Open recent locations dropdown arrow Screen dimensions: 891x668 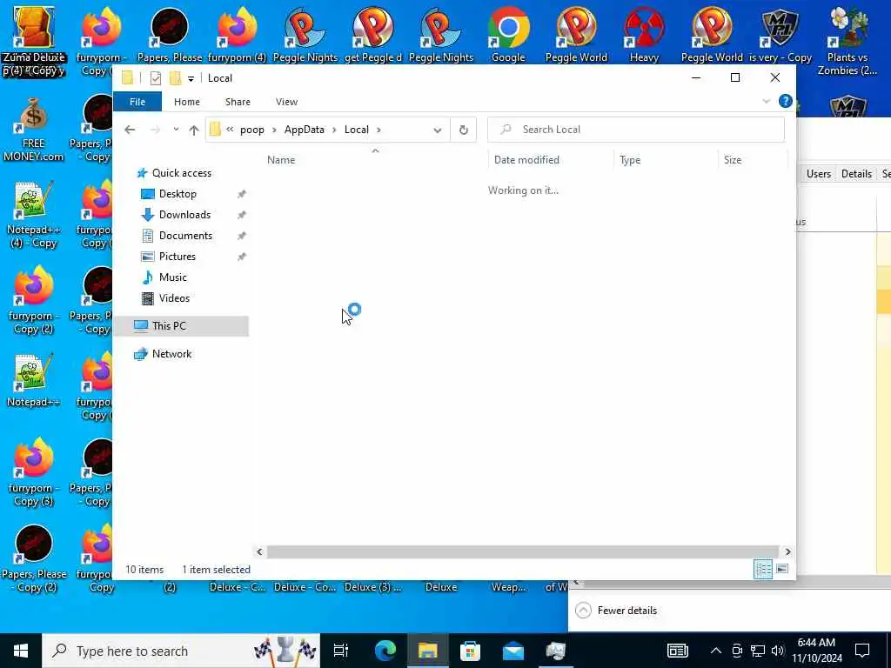pyautogui.click(x=176, y=130)
